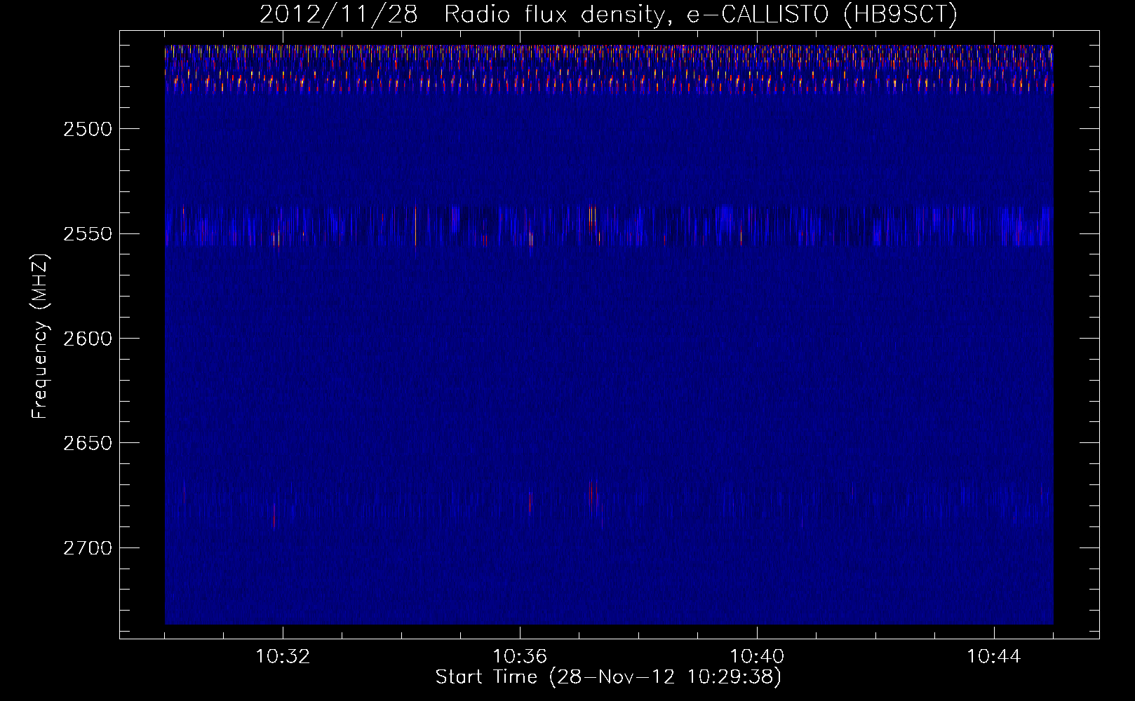Click the 2600 frequency tick label
This screenshot has width=1135, height=701.
pos(88,339)
